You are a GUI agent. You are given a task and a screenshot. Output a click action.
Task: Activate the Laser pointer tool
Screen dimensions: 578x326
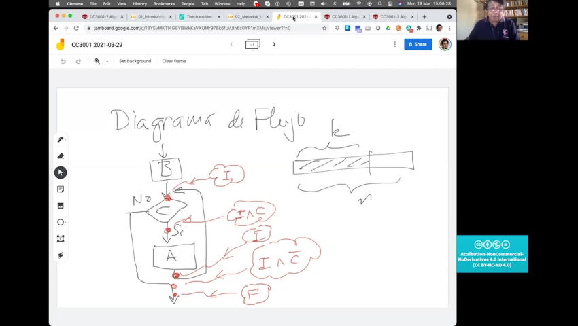(61, 255)
